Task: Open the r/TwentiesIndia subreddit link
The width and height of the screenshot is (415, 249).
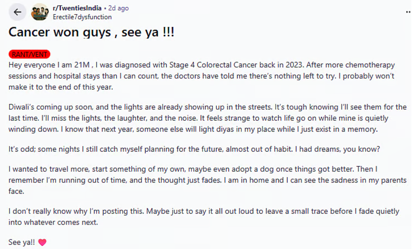Action: (x=77, y=8)
